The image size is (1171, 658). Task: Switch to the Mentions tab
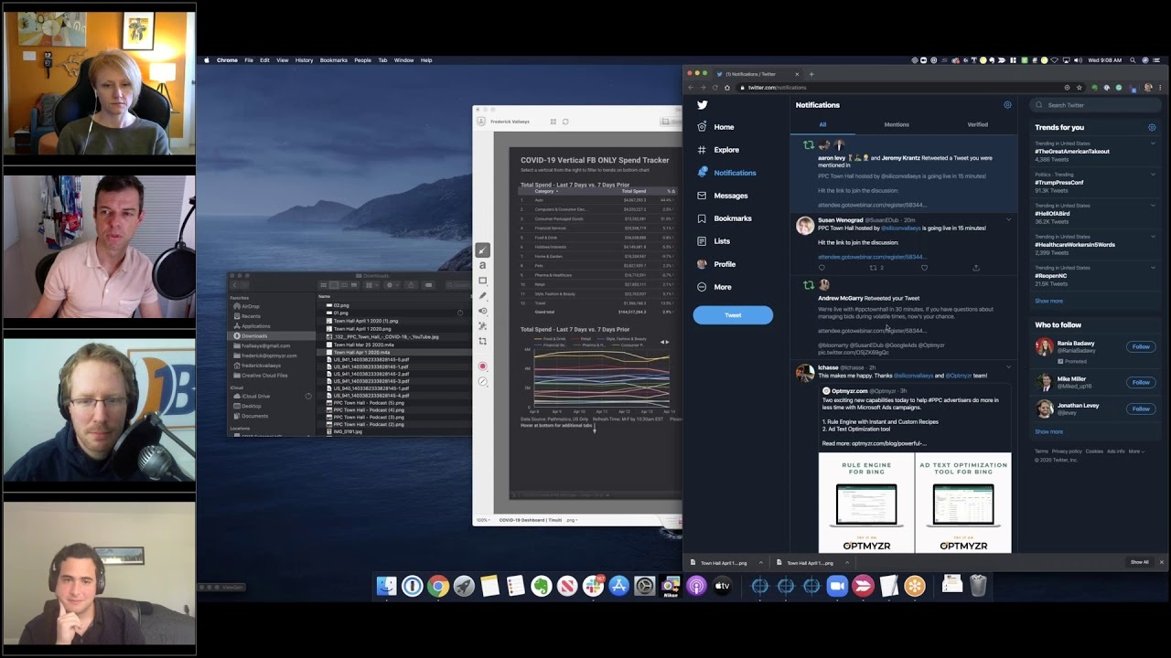coord(896,124)
